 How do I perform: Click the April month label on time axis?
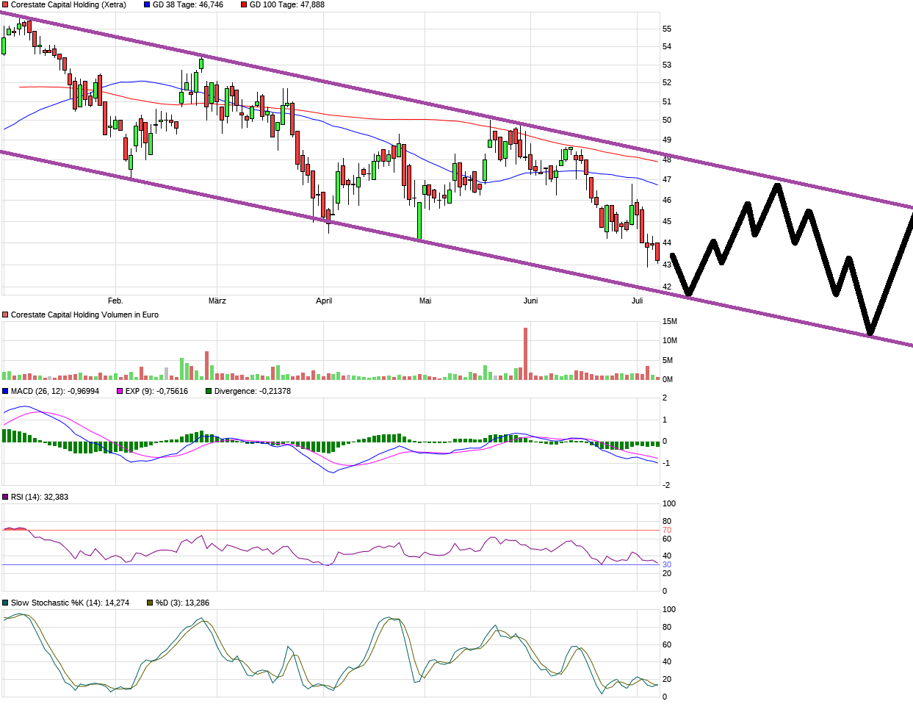click(x=324, y=301)
